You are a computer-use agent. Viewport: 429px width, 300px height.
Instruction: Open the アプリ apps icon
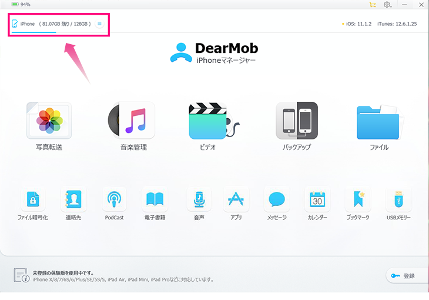coord(236,199)
